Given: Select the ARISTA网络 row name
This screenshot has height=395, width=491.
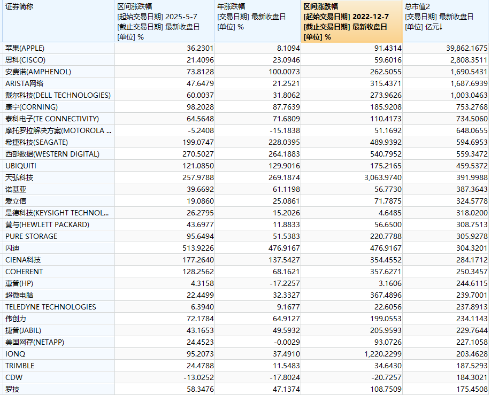Looking at the screenshot, I should click(25, 83).
